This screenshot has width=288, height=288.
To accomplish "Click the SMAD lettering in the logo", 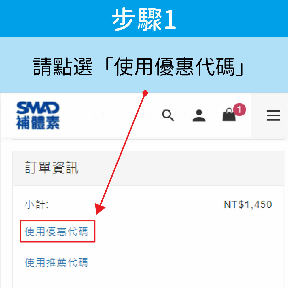I will [38, 108].
